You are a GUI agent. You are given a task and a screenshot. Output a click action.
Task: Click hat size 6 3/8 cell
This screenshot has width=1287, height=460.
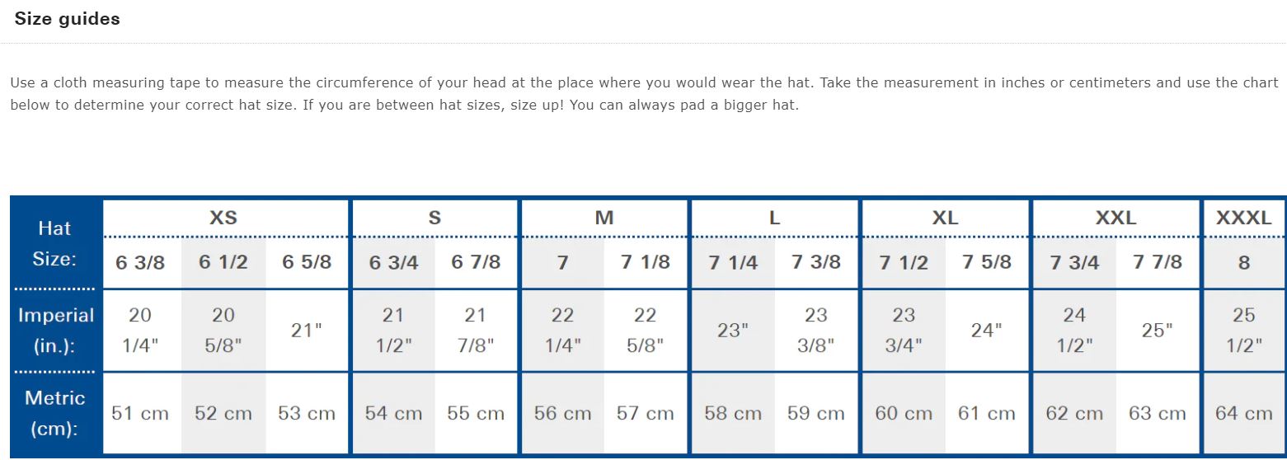coord(140,262)
